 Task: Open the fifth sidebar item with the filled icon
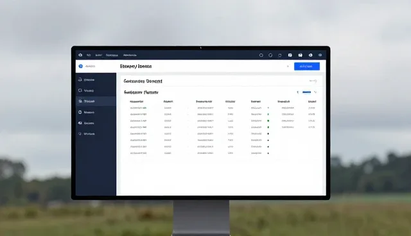click(96, 123)
